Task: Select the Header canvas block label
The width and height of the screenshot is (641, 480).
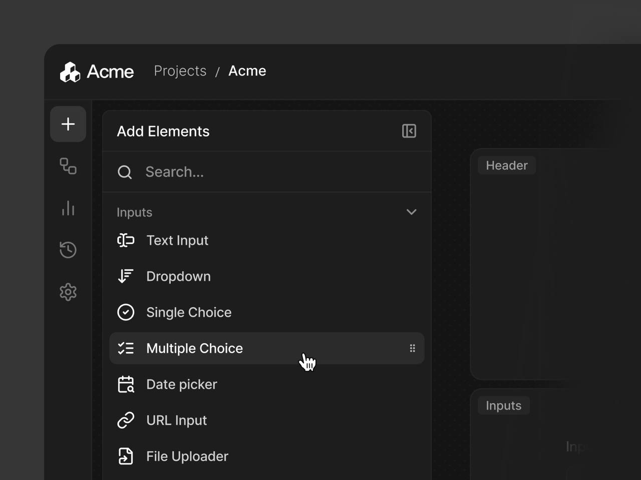Action: pos(507,165)
